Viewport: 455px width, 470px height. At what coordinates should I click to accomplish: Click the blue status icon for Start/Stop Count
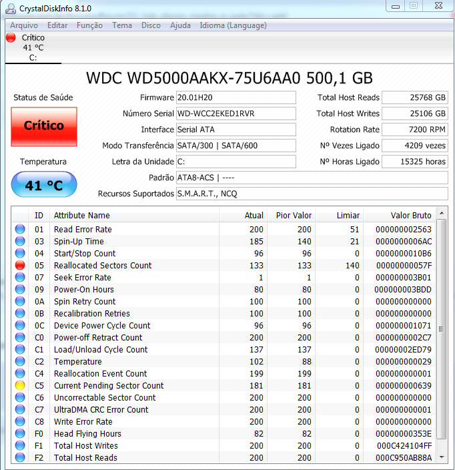point(20,253)
